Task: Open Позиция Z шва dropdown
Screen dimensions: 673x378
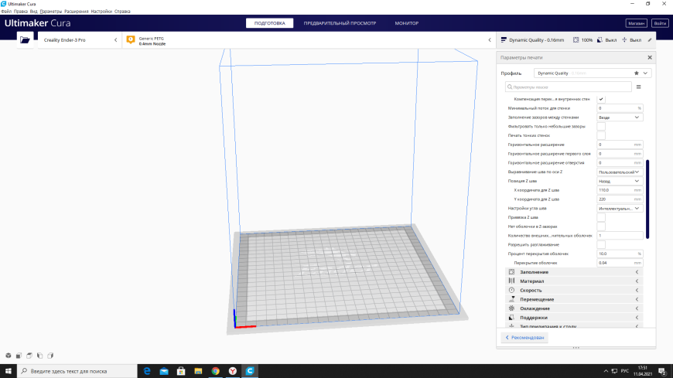Action: click(620, 181)
